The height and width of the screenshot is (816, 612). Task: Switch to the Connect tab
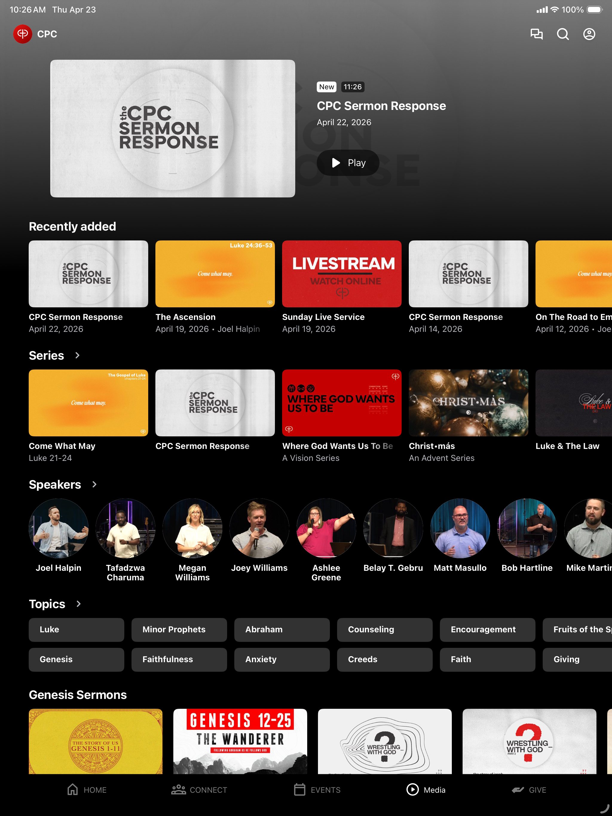199,789
